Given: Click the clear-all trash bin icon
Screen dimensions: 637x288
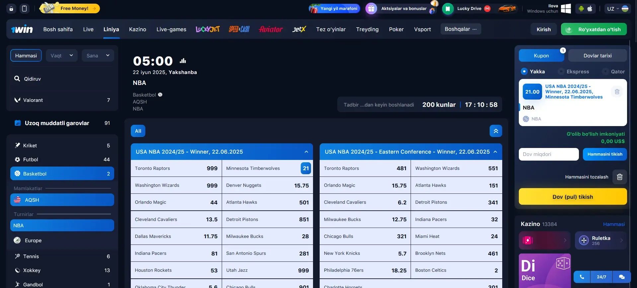Looking at the screenshot, I should pos(619,177).
